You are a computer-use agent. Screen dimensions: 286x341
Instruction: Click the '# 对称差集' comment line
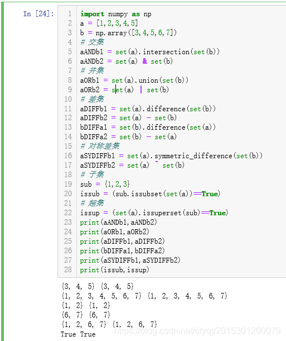(100, 146)
